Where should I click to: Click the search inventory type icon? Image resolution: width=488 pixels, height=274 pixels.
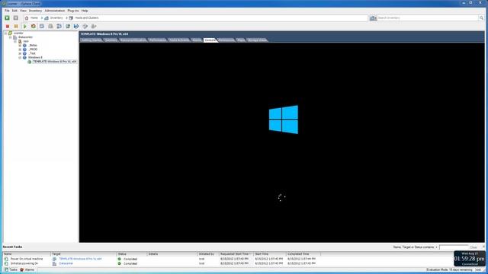(372, 18)
